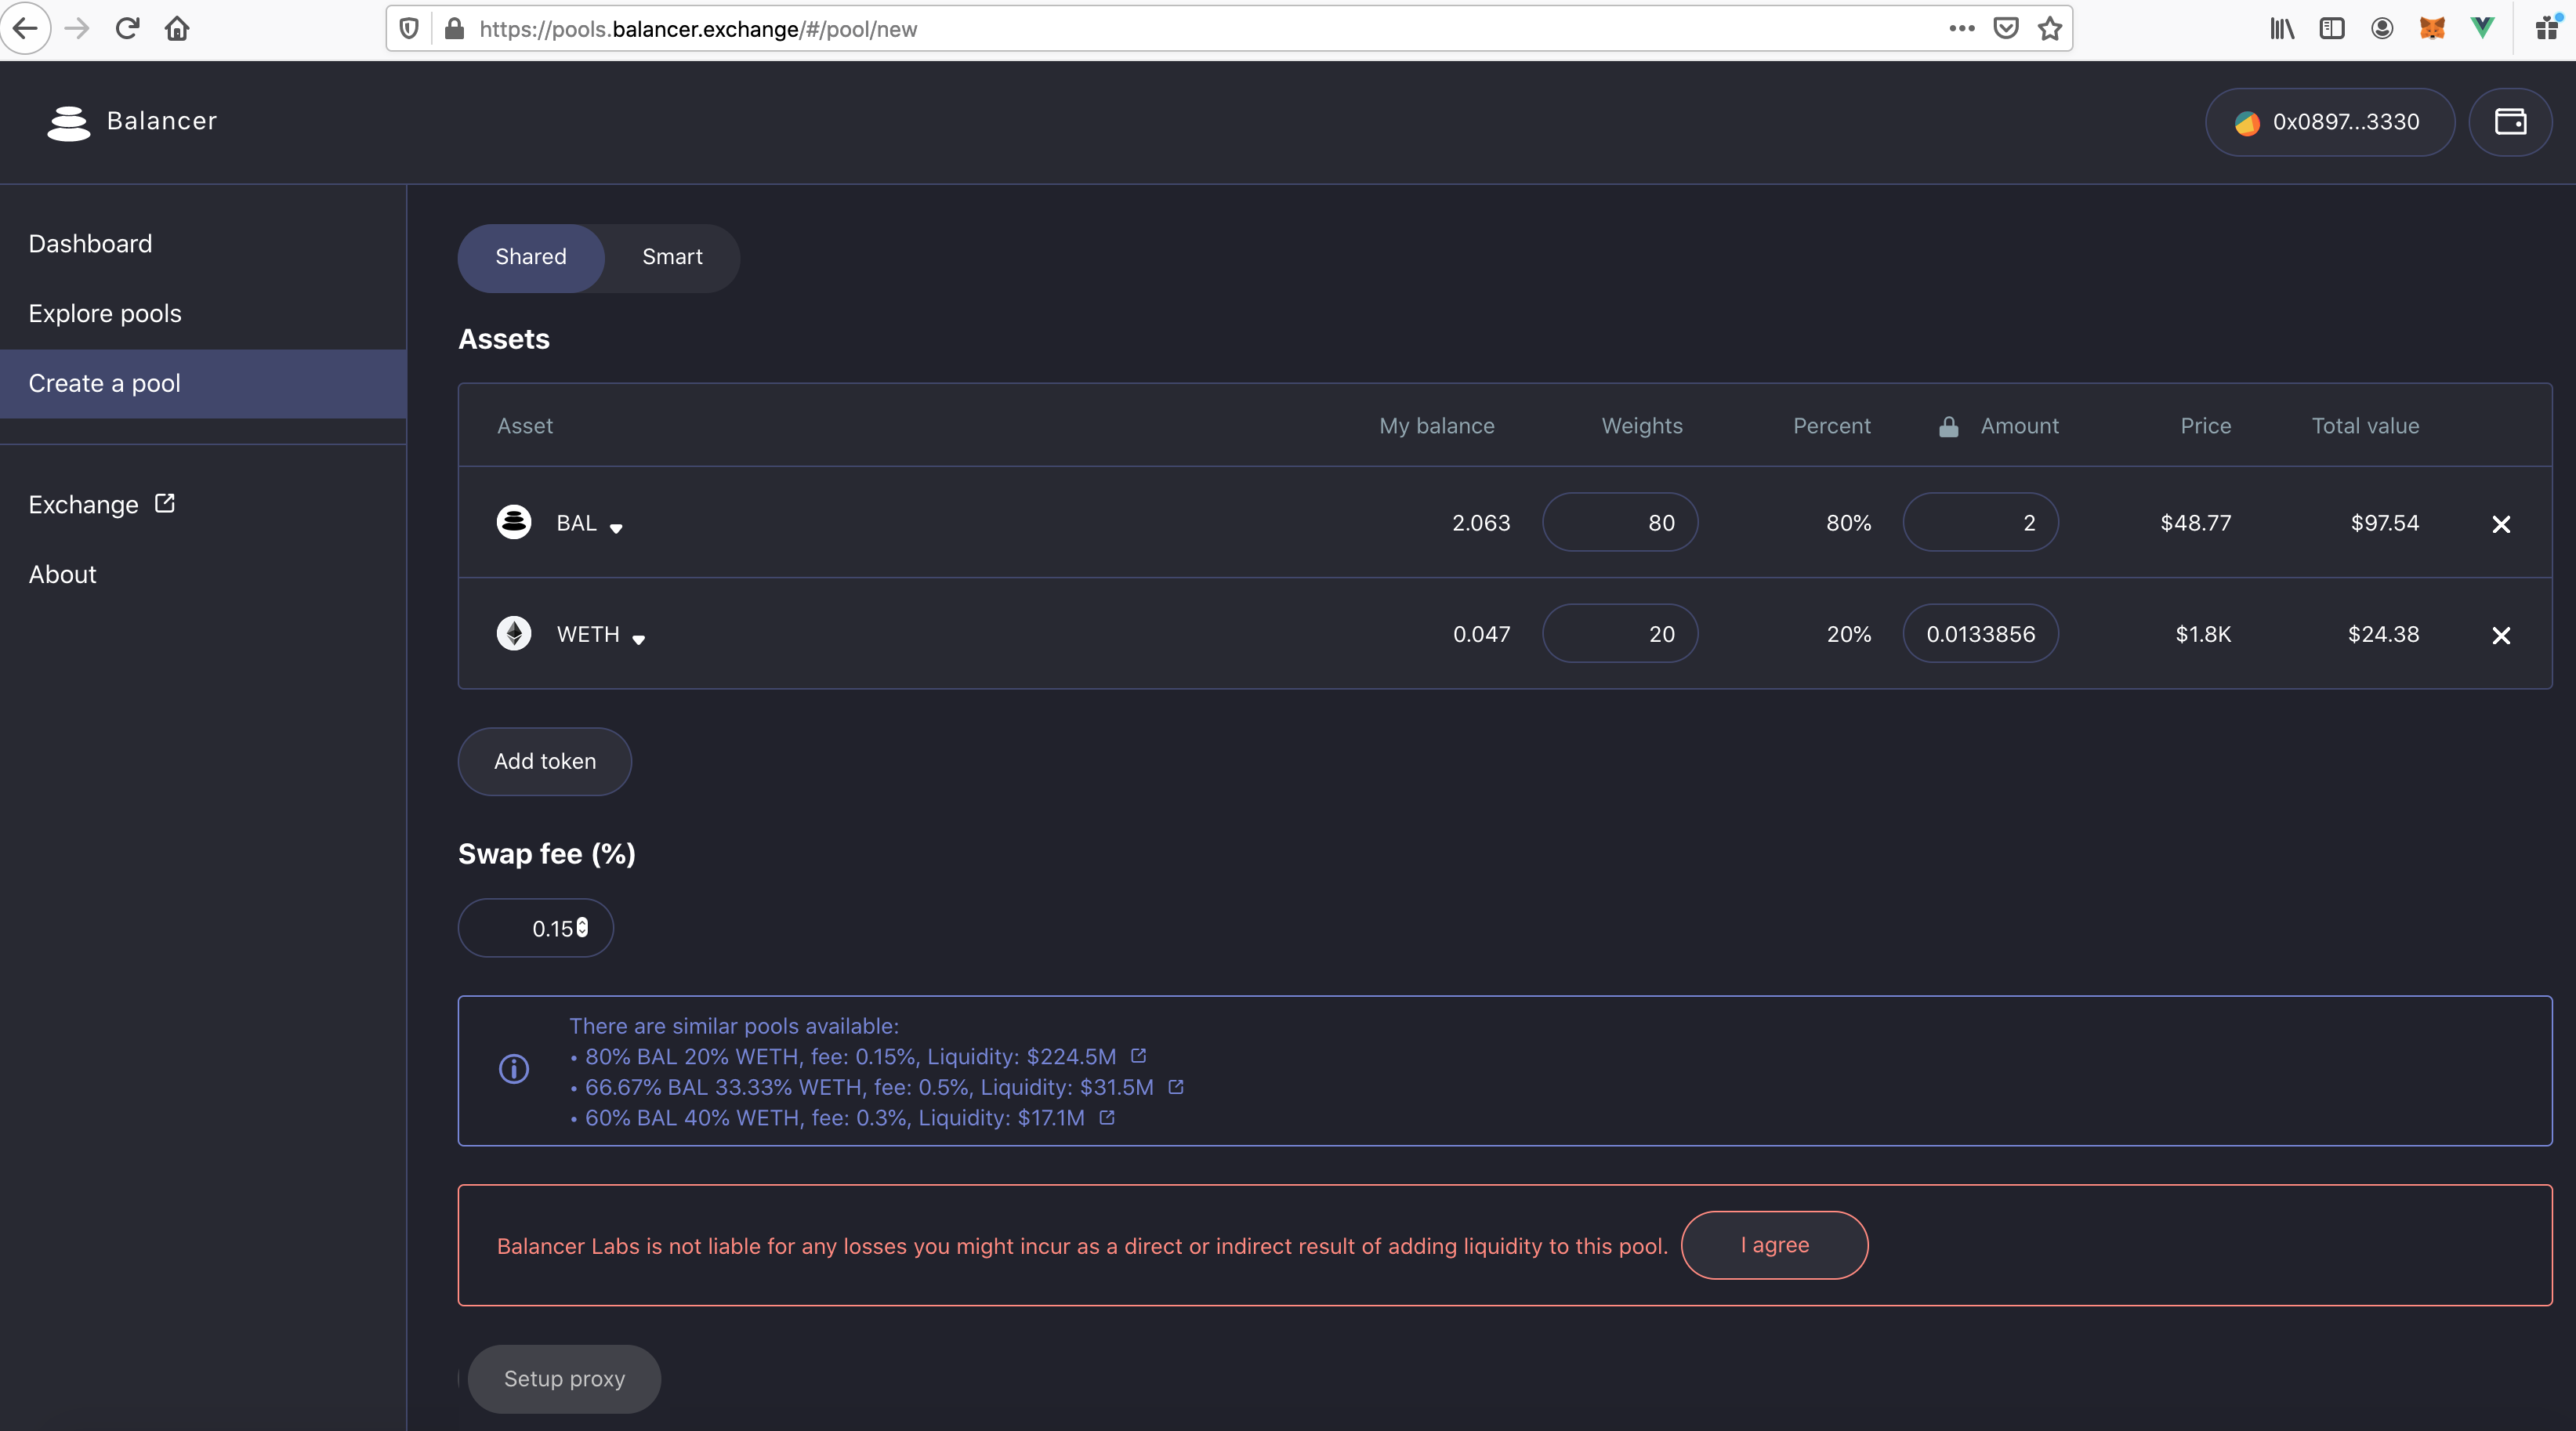The height and width of the screenshot is (1431, 2576).
Task: Click the $48.77 BAL price
Action: 2195,523
